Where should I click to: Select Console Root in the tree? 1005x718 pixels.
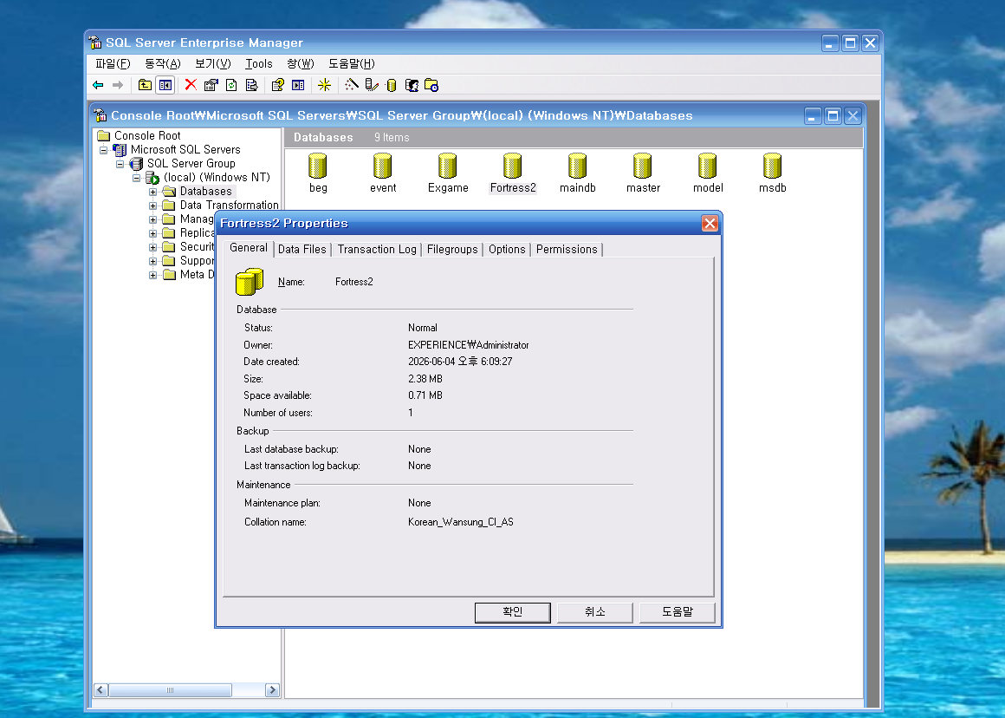click(x=147, y=136)
